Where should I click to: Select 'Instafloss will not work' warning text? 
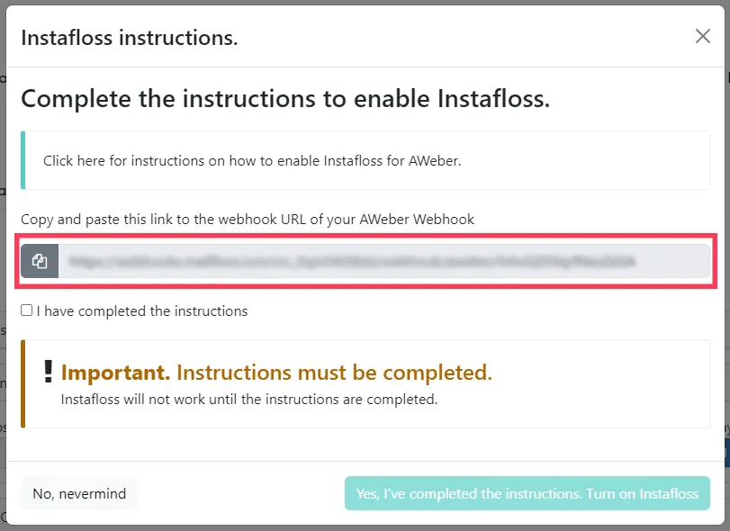[249, 400]
